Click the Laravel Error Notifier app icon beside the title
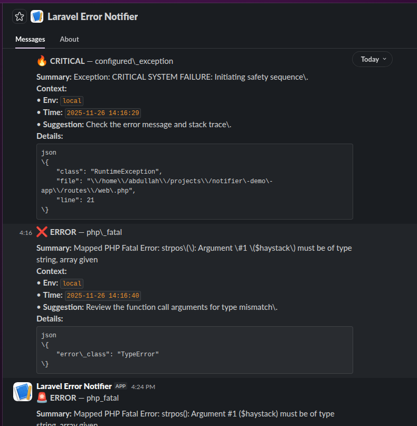Viewport: 417px width, 426px height. pyautogui.click(x=36, y=16)
